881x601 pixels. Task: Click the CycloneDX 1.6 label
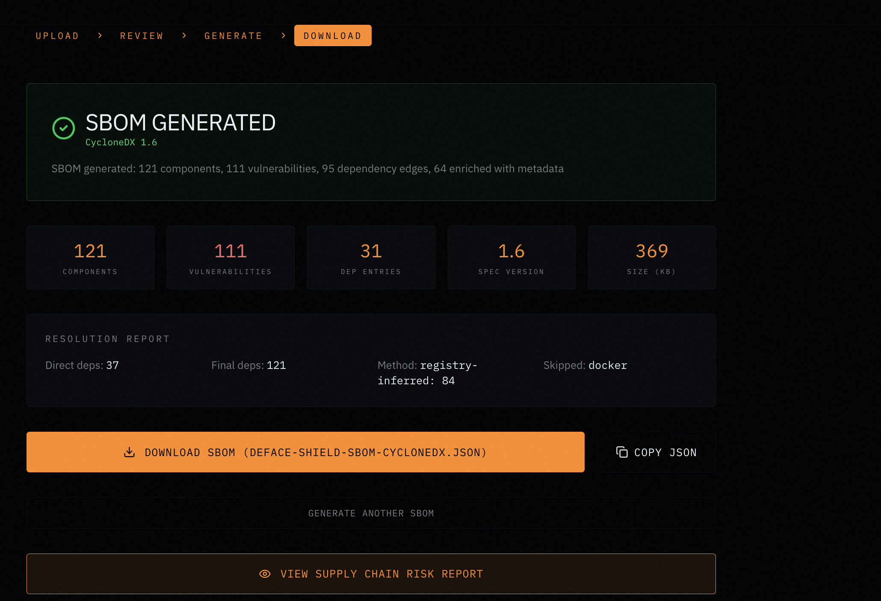121,142
